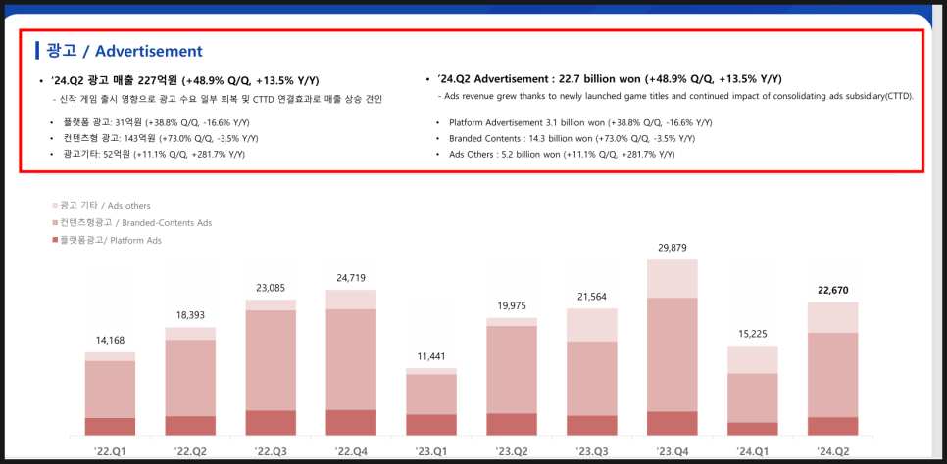Click the 19,975 value label
947x464 pixels.
tap(512, 306)
